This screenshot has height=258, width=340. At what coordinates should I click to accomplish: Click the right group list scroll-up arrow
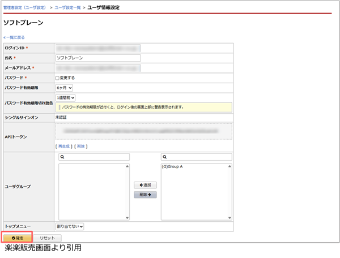click(x=229, y=167)
